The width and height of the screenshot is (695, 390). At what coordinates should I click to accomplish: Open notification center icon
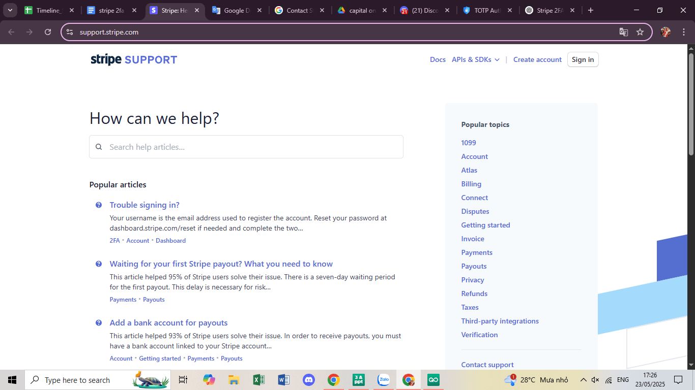678,380
